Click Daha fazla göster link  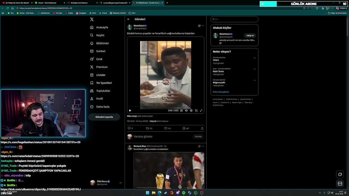[x=221, y=92]
